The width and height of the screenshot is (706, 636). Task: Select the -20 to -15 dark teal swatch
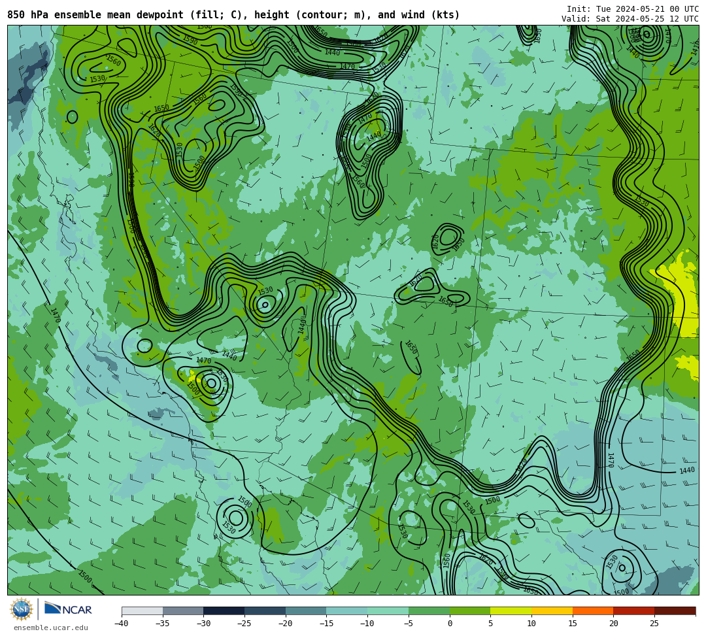click(306, 611)
